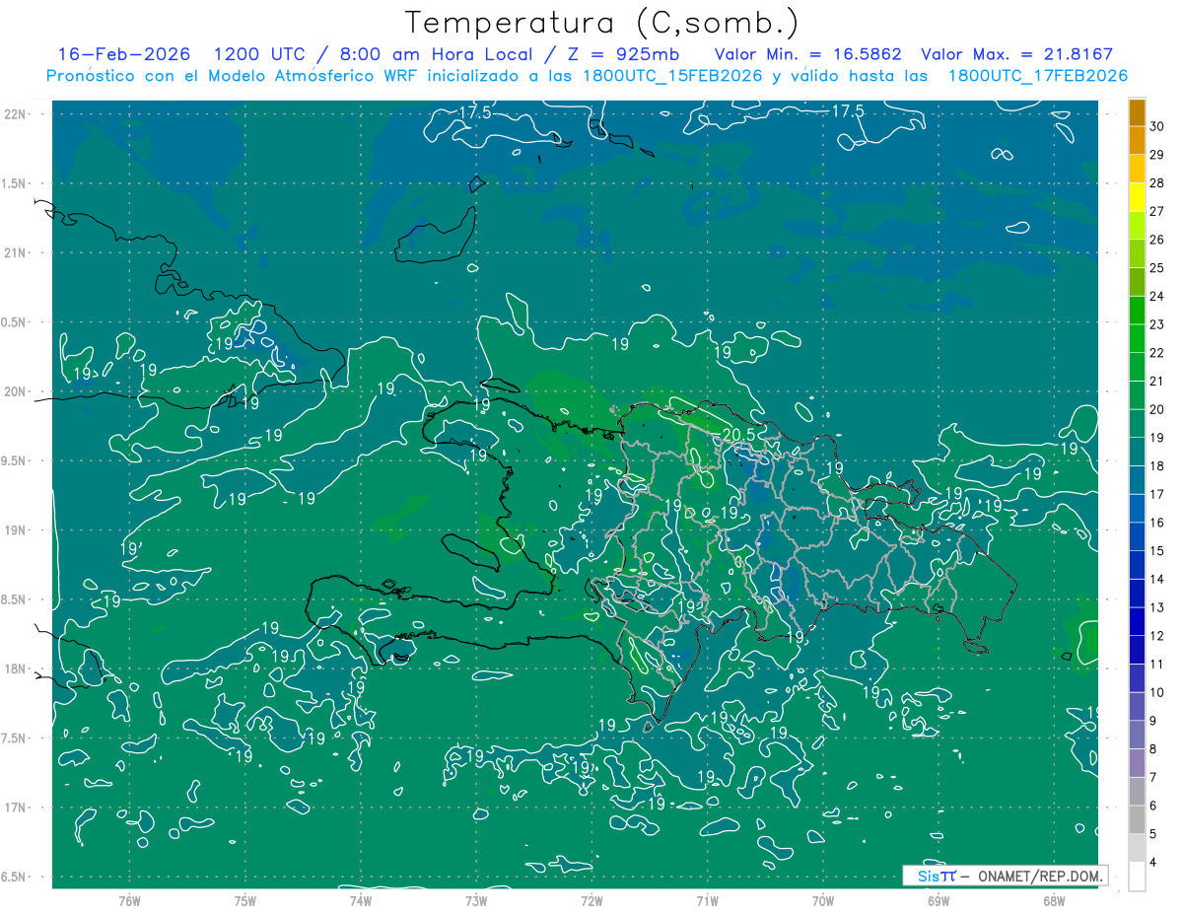This screenshot has width=1183, height=914.
Task: Click the gray legend swatch between 5 and 6
Action: [x=1137, y=819]
